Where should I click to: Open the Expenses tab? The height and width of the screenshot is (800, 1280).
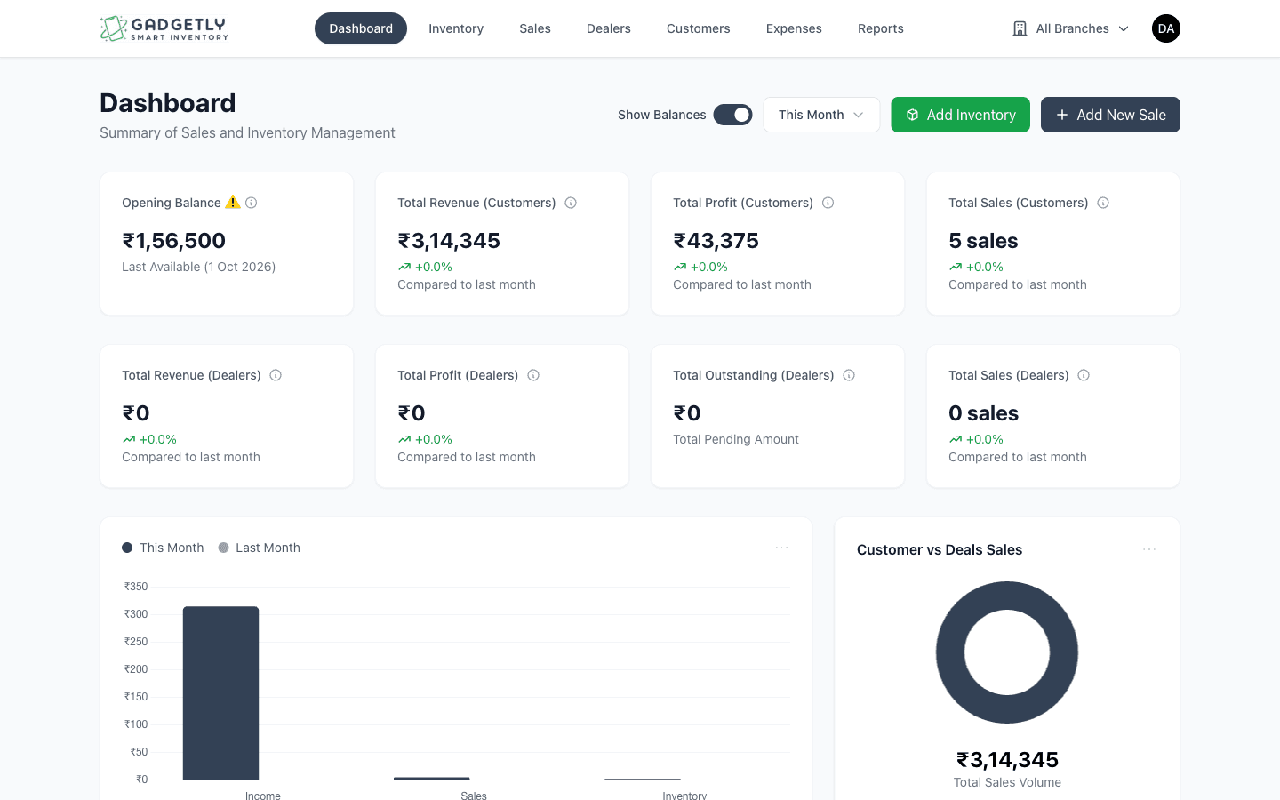(794, 28)
